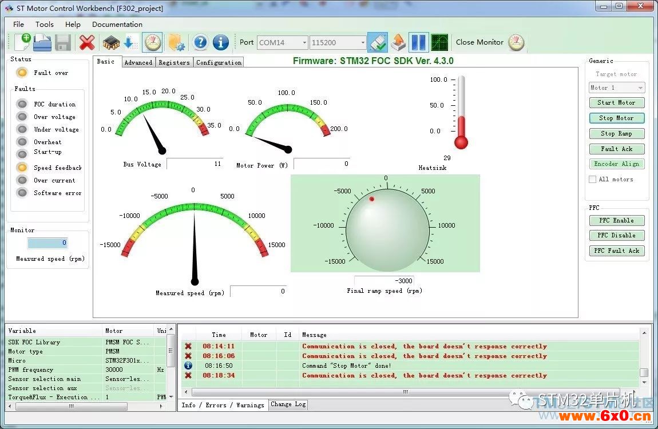
Task: Click the Start Motor button
Action: [616, 103]
